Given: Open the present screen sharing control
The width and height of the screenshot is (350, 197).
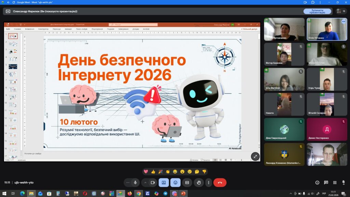Looking at the screenshot, I should (164, 183).
